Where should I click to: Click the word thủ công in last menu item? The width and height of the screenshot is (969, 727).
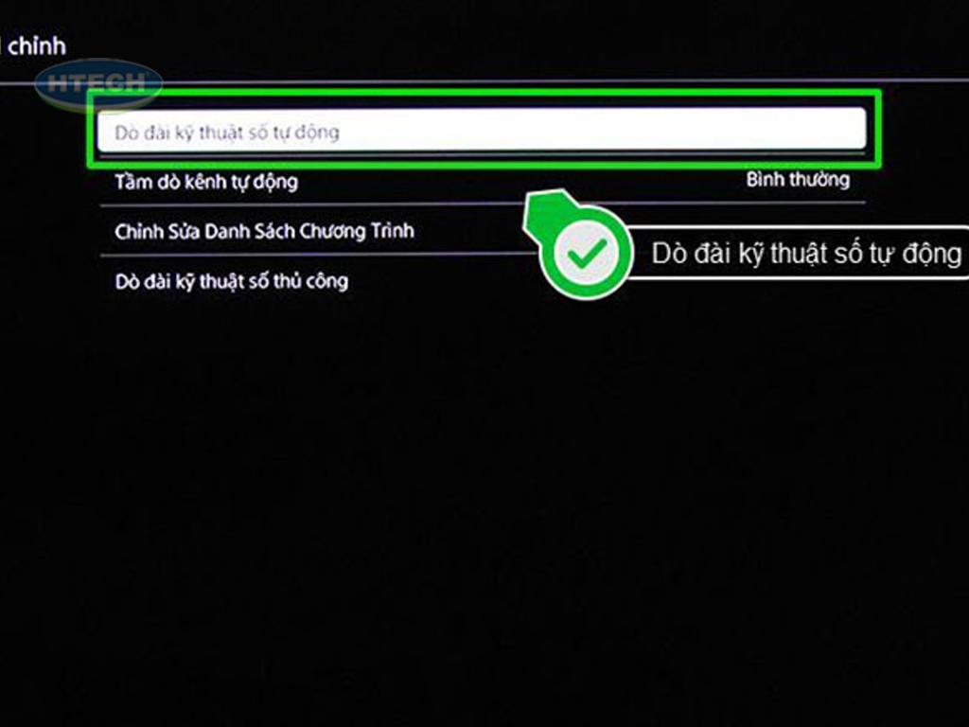(313, 281)
